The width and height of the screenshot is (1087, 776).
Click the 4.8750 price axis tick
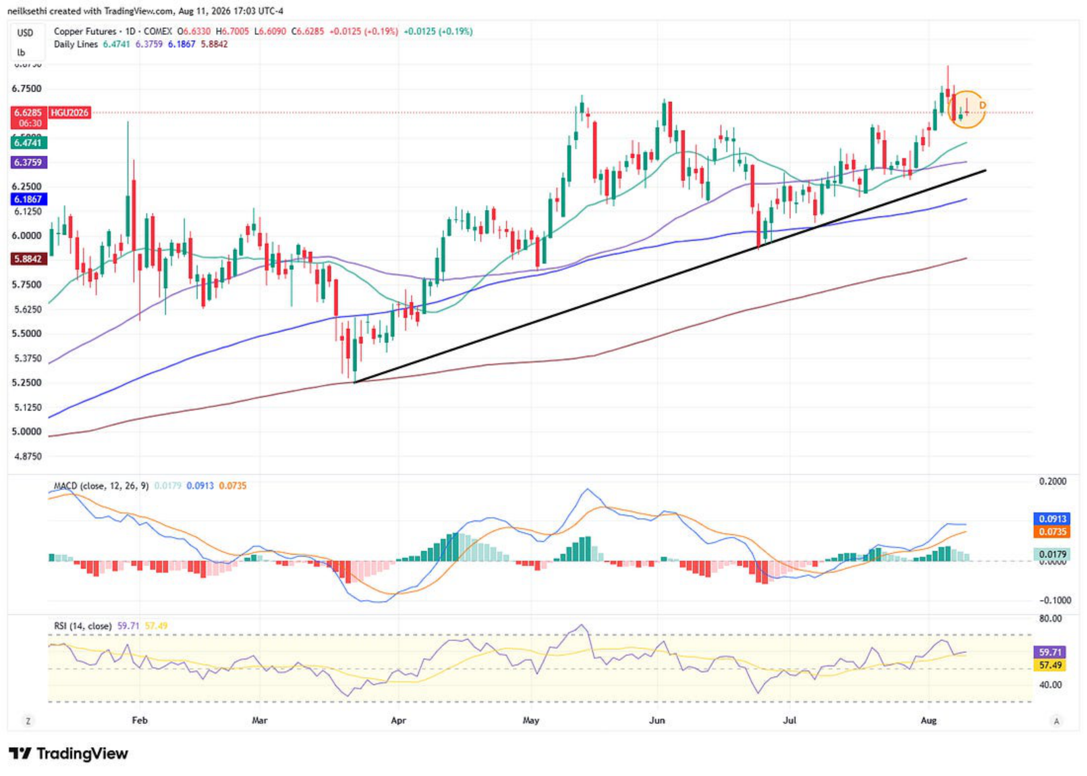tap(27, 456)
